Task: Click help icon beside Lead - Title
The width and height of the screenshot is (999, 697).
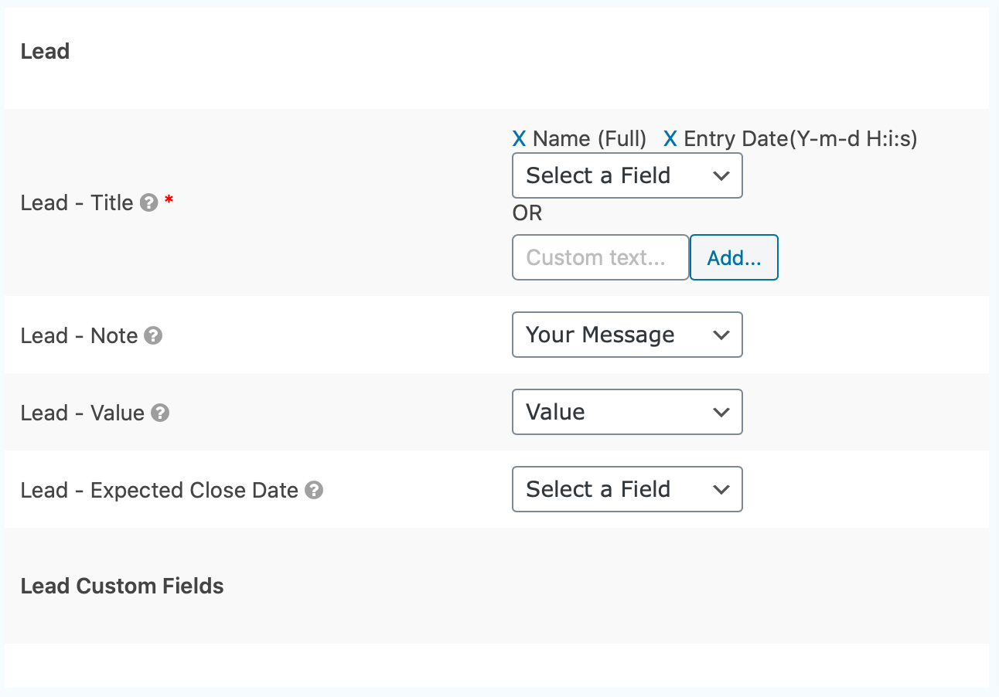Action: coord(150,203)
